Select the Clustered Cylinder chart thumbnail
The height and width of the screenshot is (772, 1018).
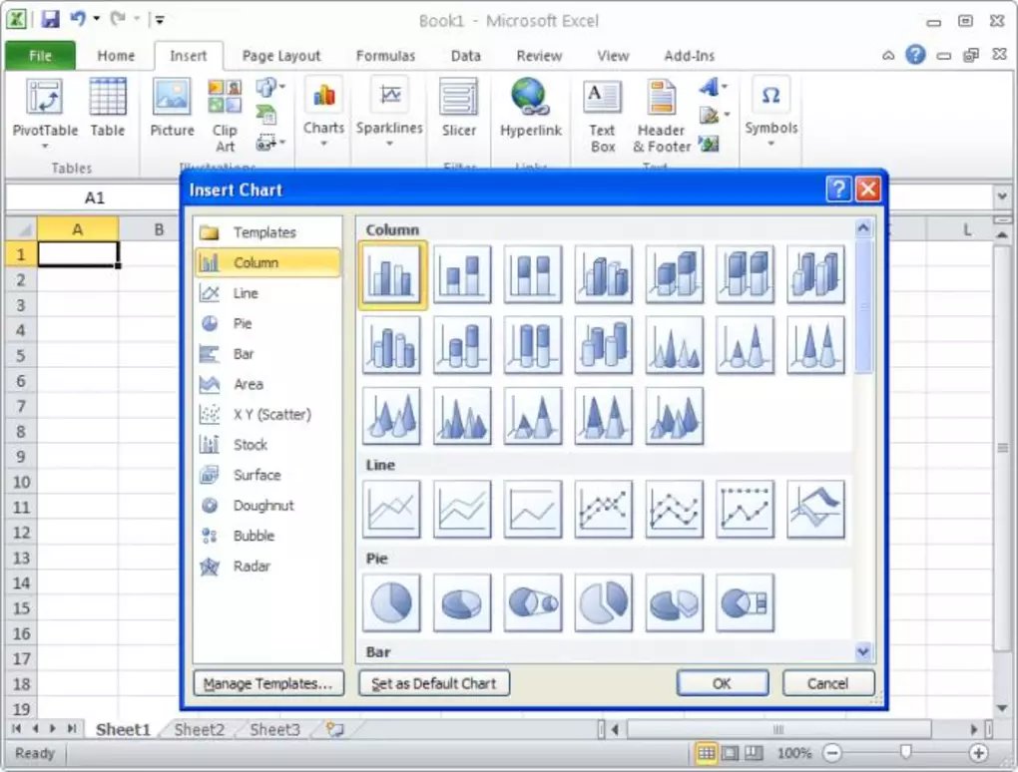[391, 344]
